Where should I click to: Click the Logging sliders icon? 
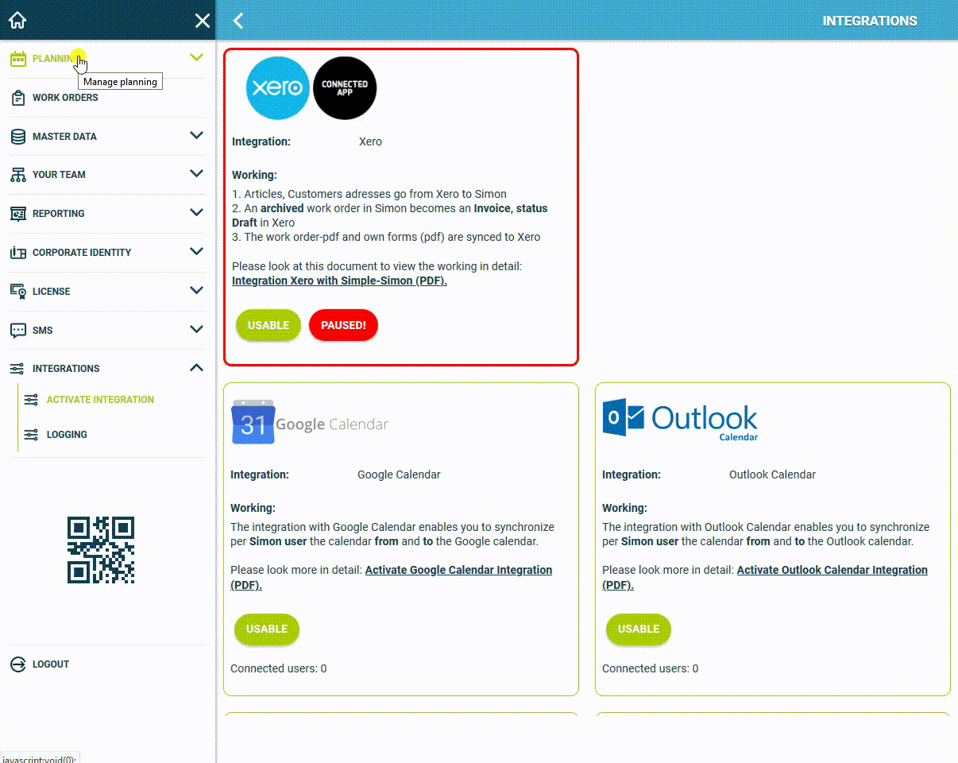[31, 435]
